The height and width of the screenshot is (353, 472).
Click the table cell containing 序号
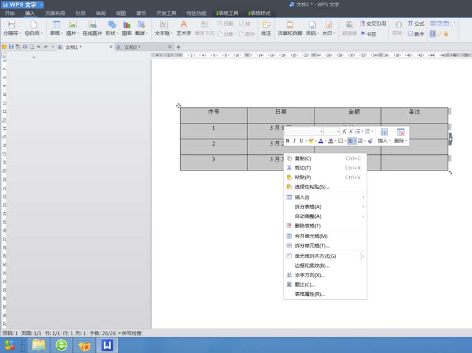click(214, 115)
